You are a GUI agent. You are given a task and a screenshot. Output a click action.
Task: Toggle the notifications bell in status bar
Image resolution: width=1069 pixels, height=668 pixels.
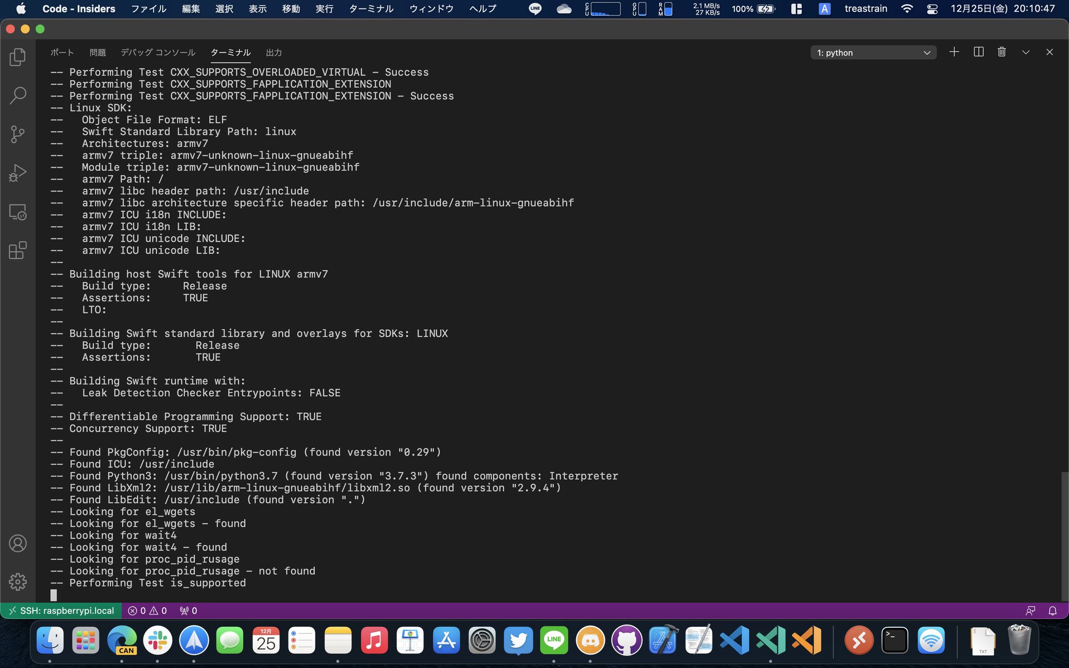1053,611
